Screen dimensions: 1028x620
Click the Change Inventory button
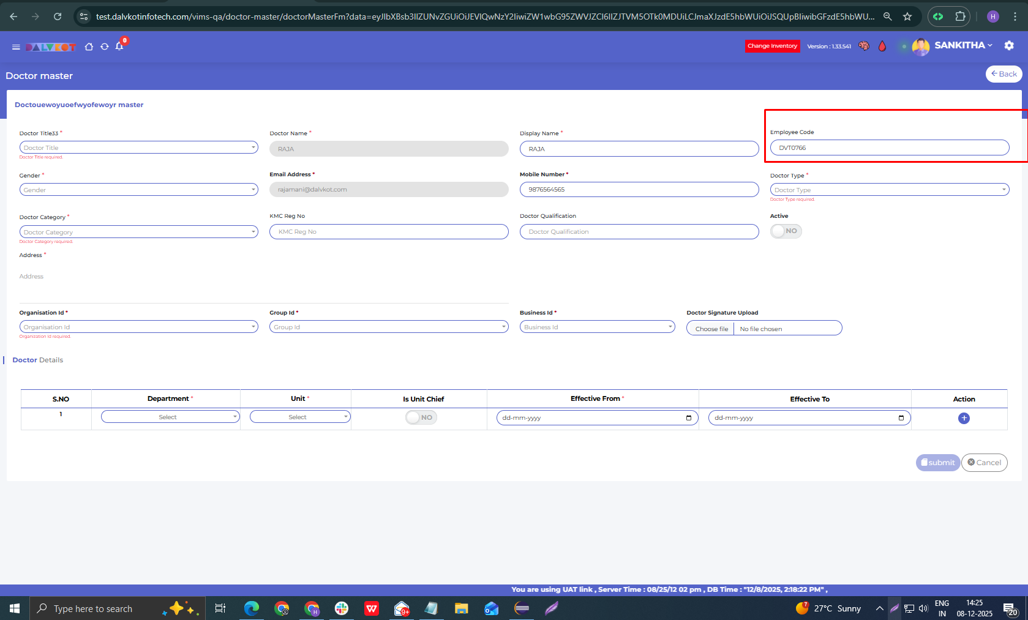click(x=772, y=46)
